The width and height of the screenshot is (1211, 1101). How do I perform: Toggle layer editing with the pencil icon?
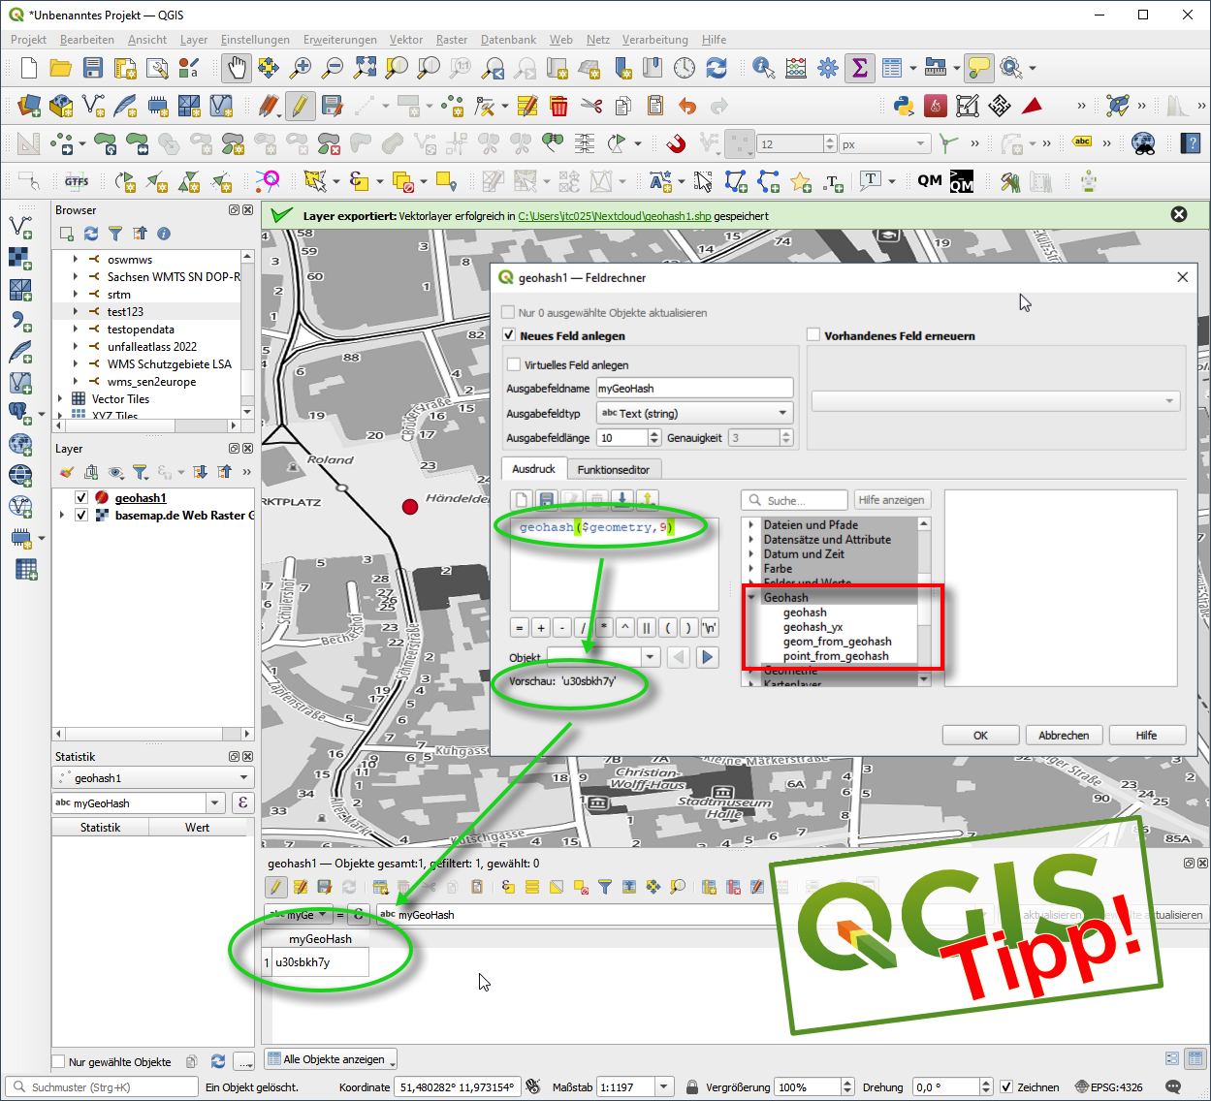300,106
